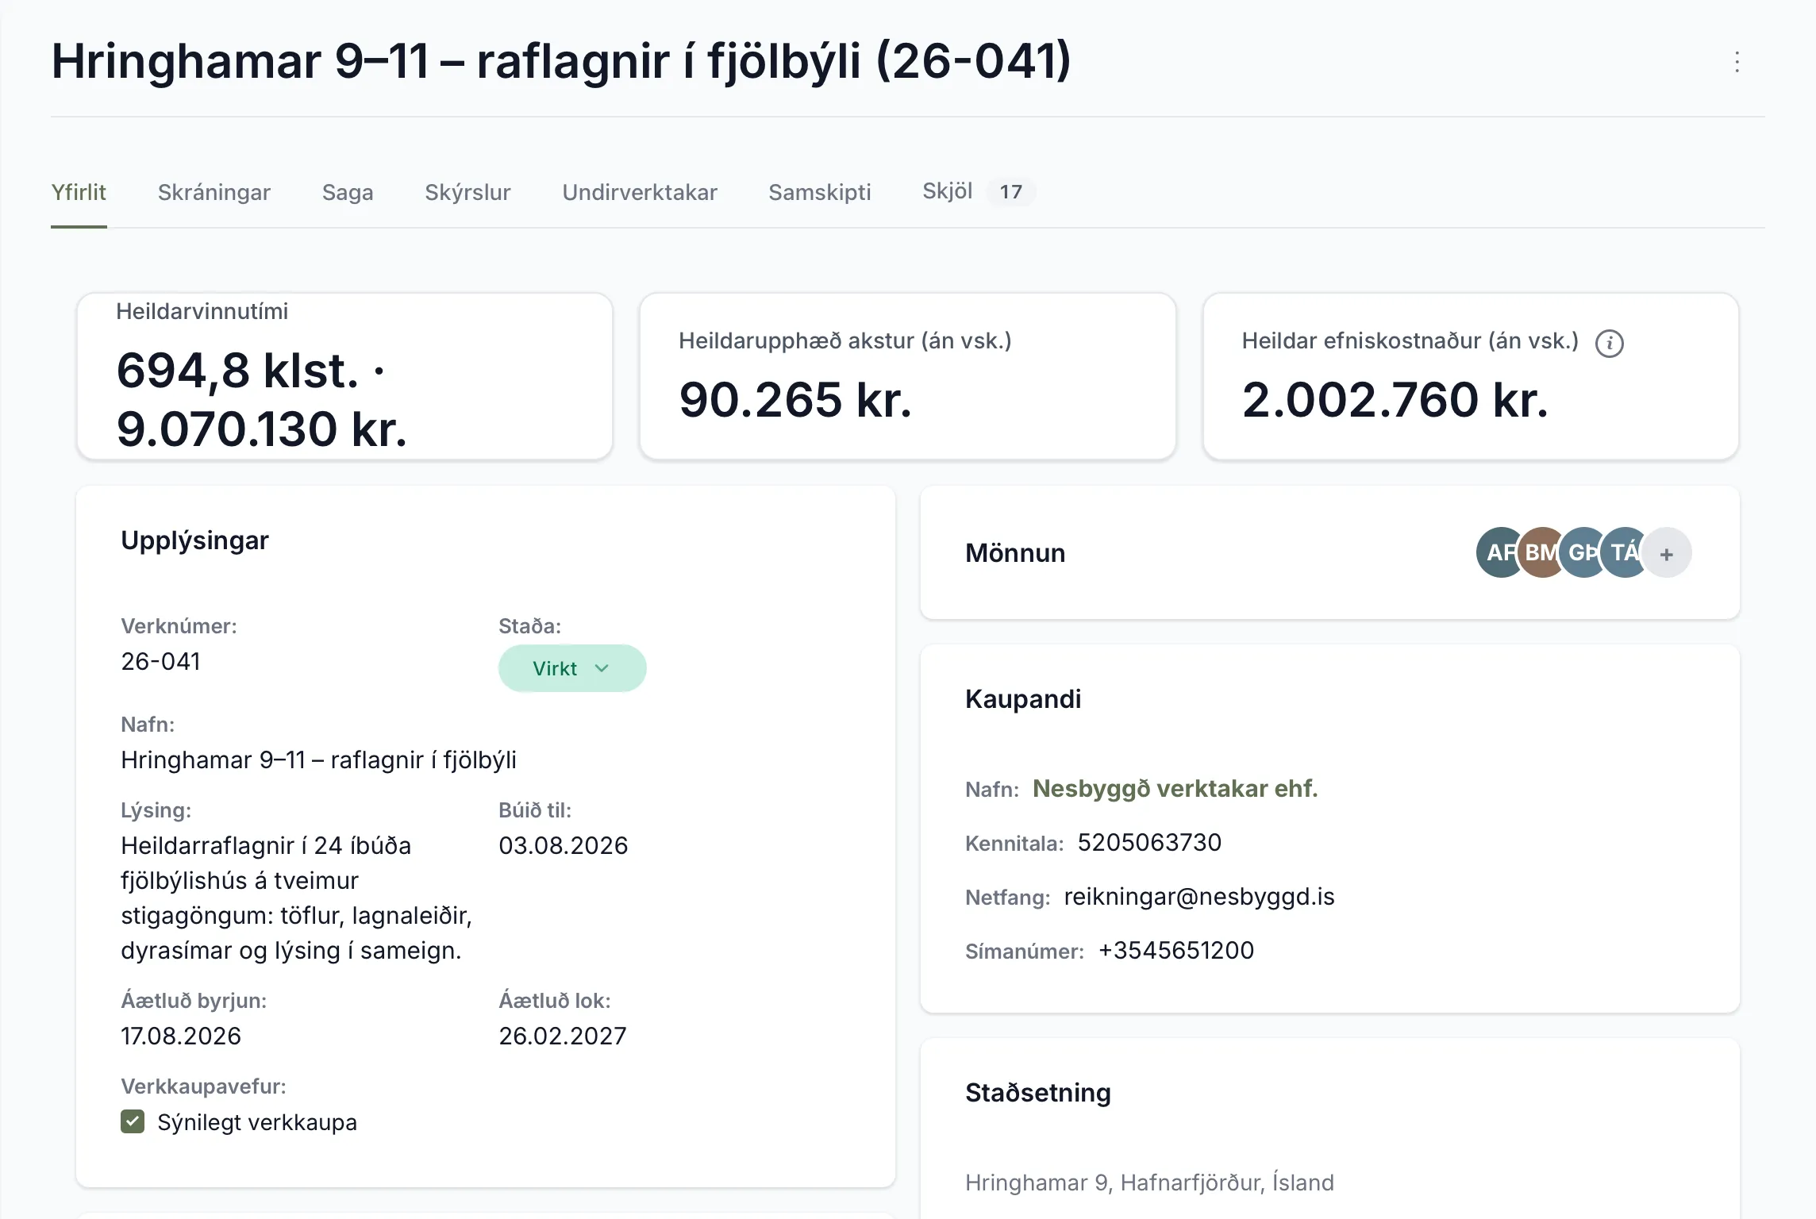Open the three-dot project options menu

1737,62
